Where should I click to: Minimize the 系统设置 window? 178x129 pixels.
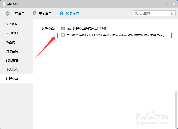[167, 4]
